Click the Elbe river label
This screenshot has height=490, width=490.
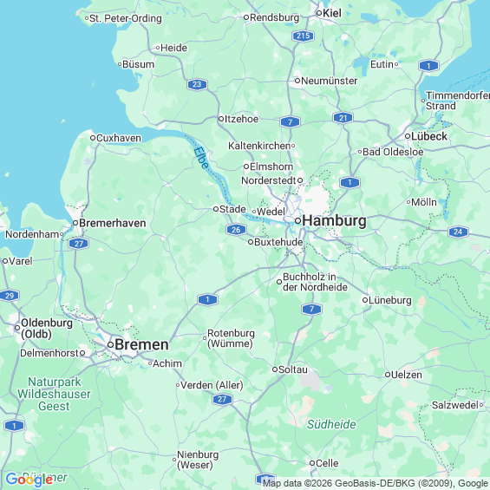tap(201, 158)
